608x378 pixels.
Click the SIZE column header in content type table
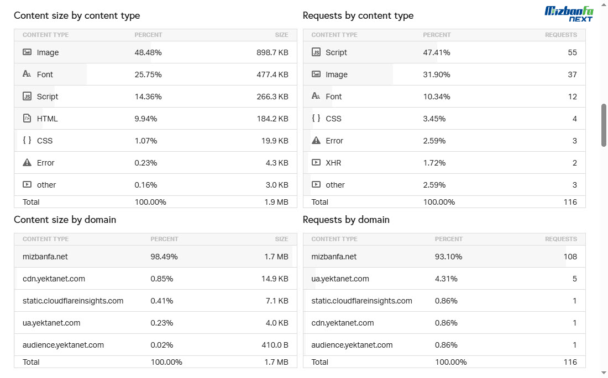tap(281, 35)
